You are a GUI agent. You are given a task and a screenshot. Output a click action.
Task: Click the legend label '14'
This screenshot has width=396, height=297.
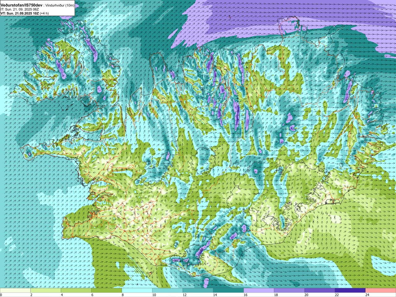pyautogui.click(x=215, y=295)
